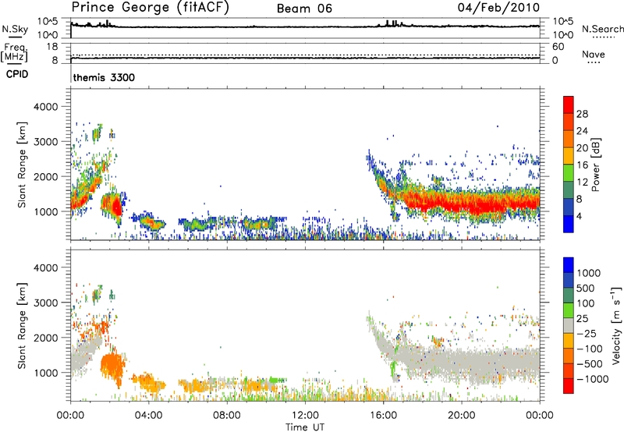
Task: Click the '60' tick on the Nave axis
Action: pos(558,47)
